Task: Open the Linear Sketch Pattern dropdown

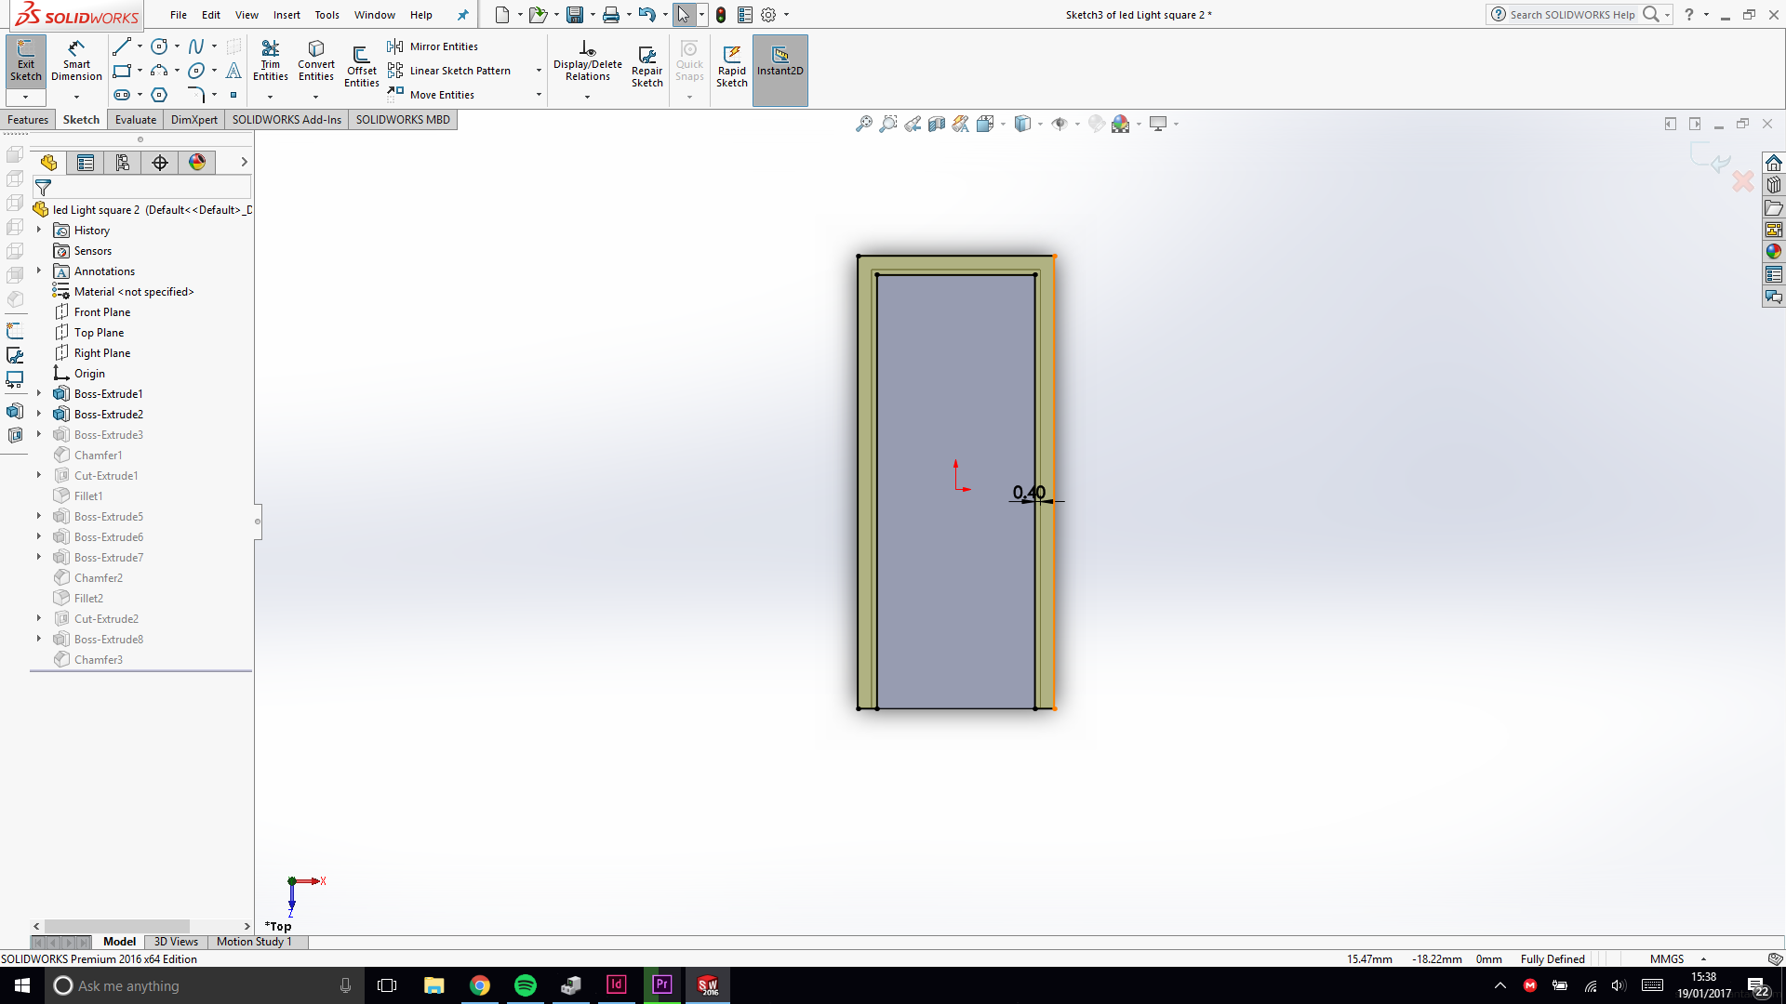Action: tap(539, 71)
